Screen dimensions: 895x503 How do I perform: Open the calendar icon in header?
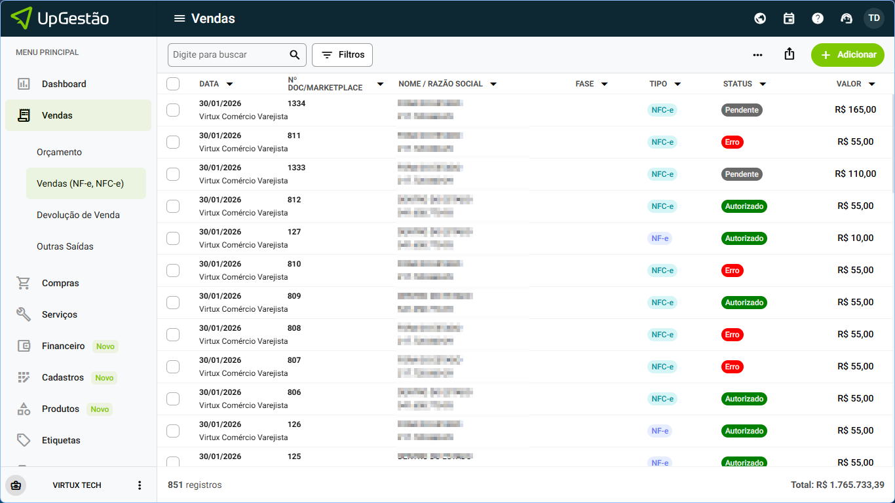pyautogui.click(x=789, y=18)
